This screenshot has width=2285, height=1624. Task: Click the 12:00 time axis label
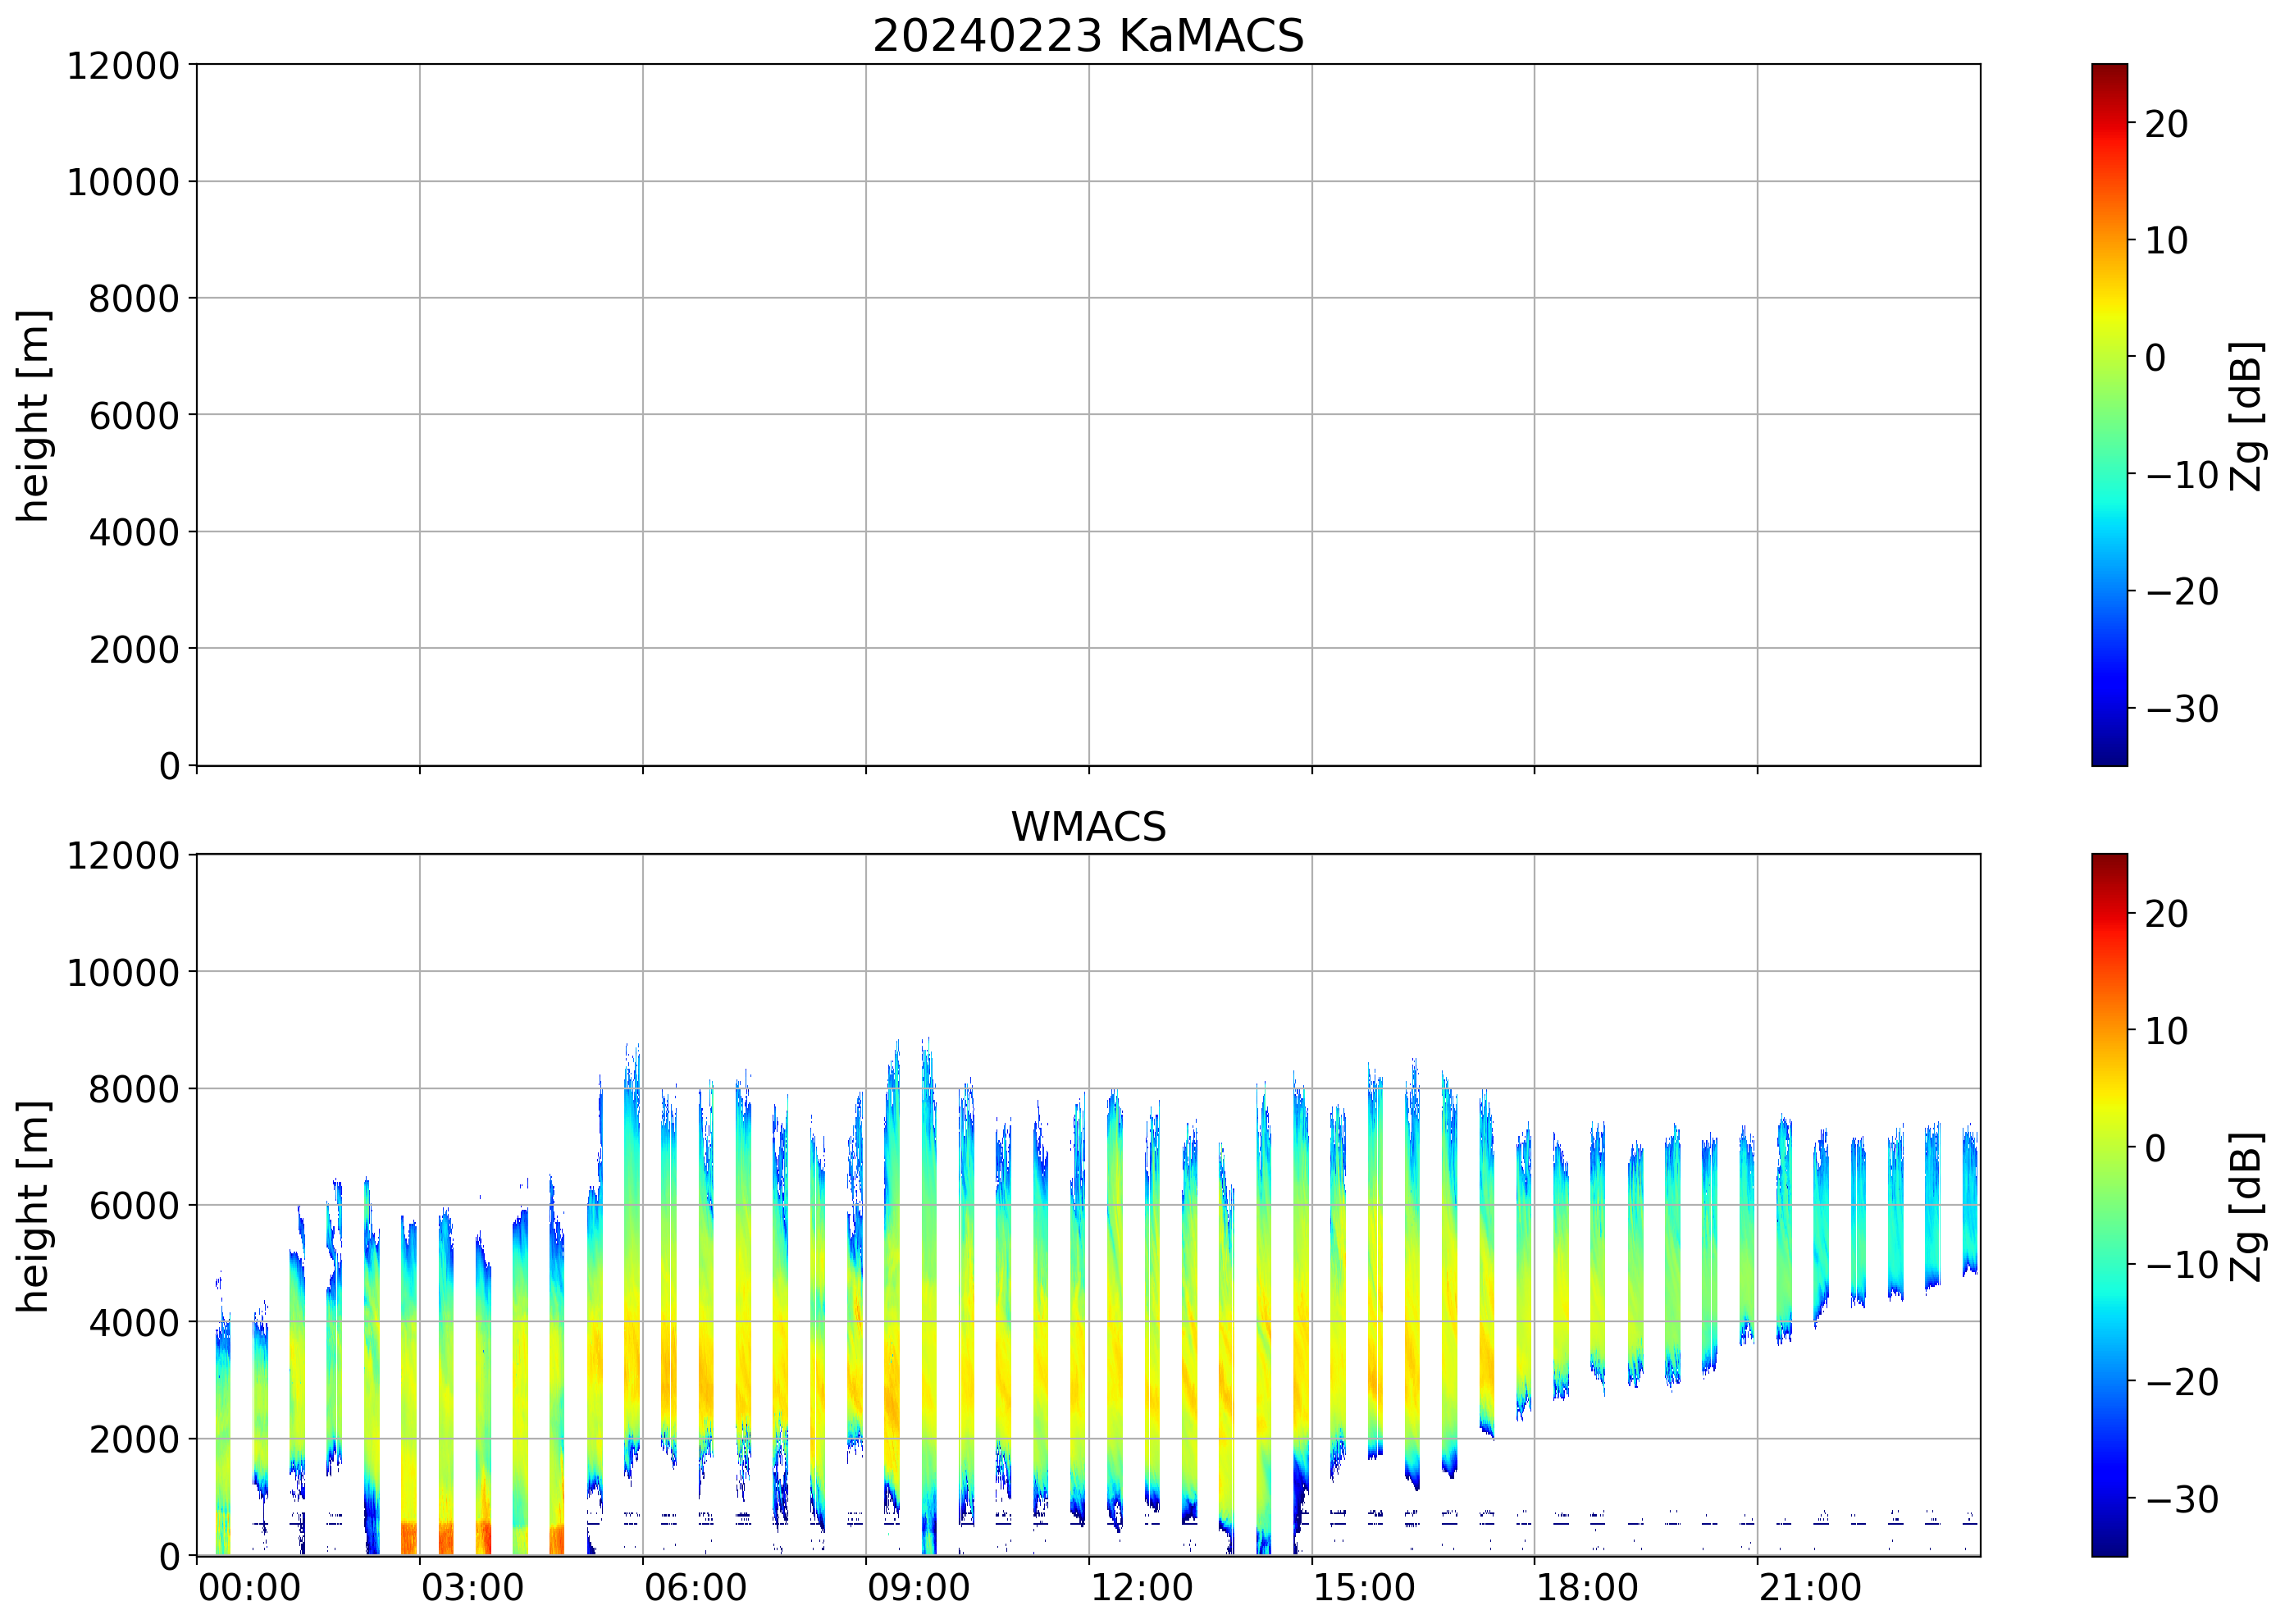1140,1587
